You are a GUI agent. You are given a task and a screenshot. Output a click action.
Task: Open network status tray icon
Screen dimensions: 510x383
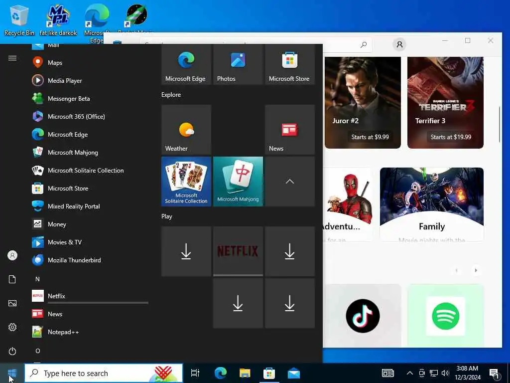point(434,373)
